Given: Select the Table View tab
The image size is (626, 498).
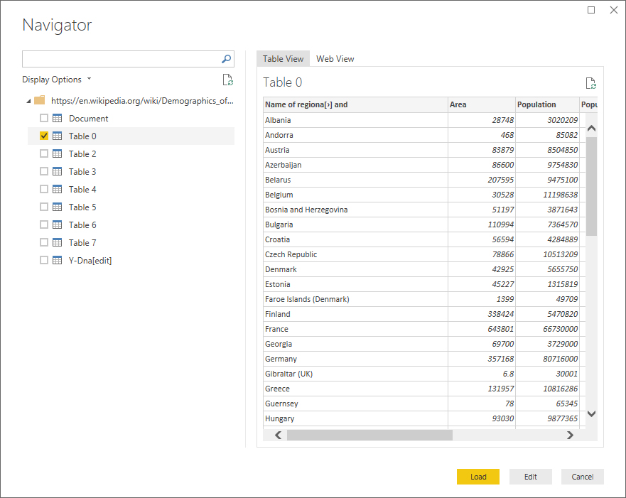Looking at the screenshot, I should pyautogui.click(x=283, y=59).
